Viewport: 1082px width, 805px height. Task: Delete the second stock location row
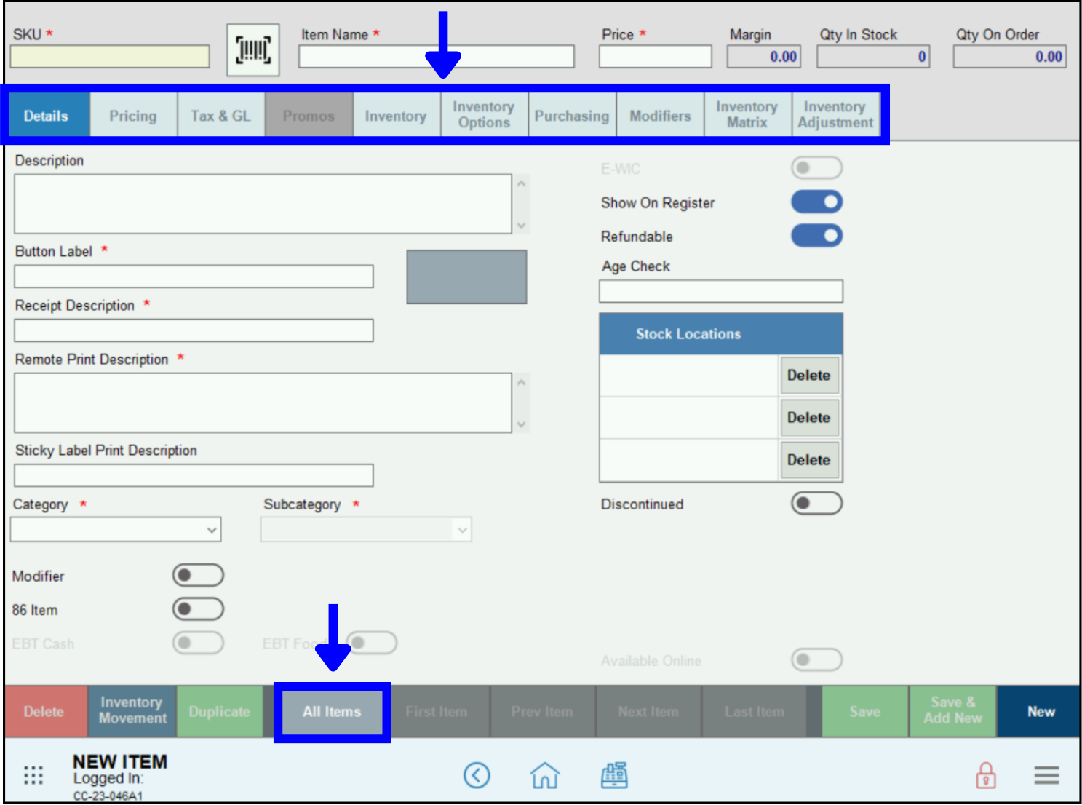point(809,418)
